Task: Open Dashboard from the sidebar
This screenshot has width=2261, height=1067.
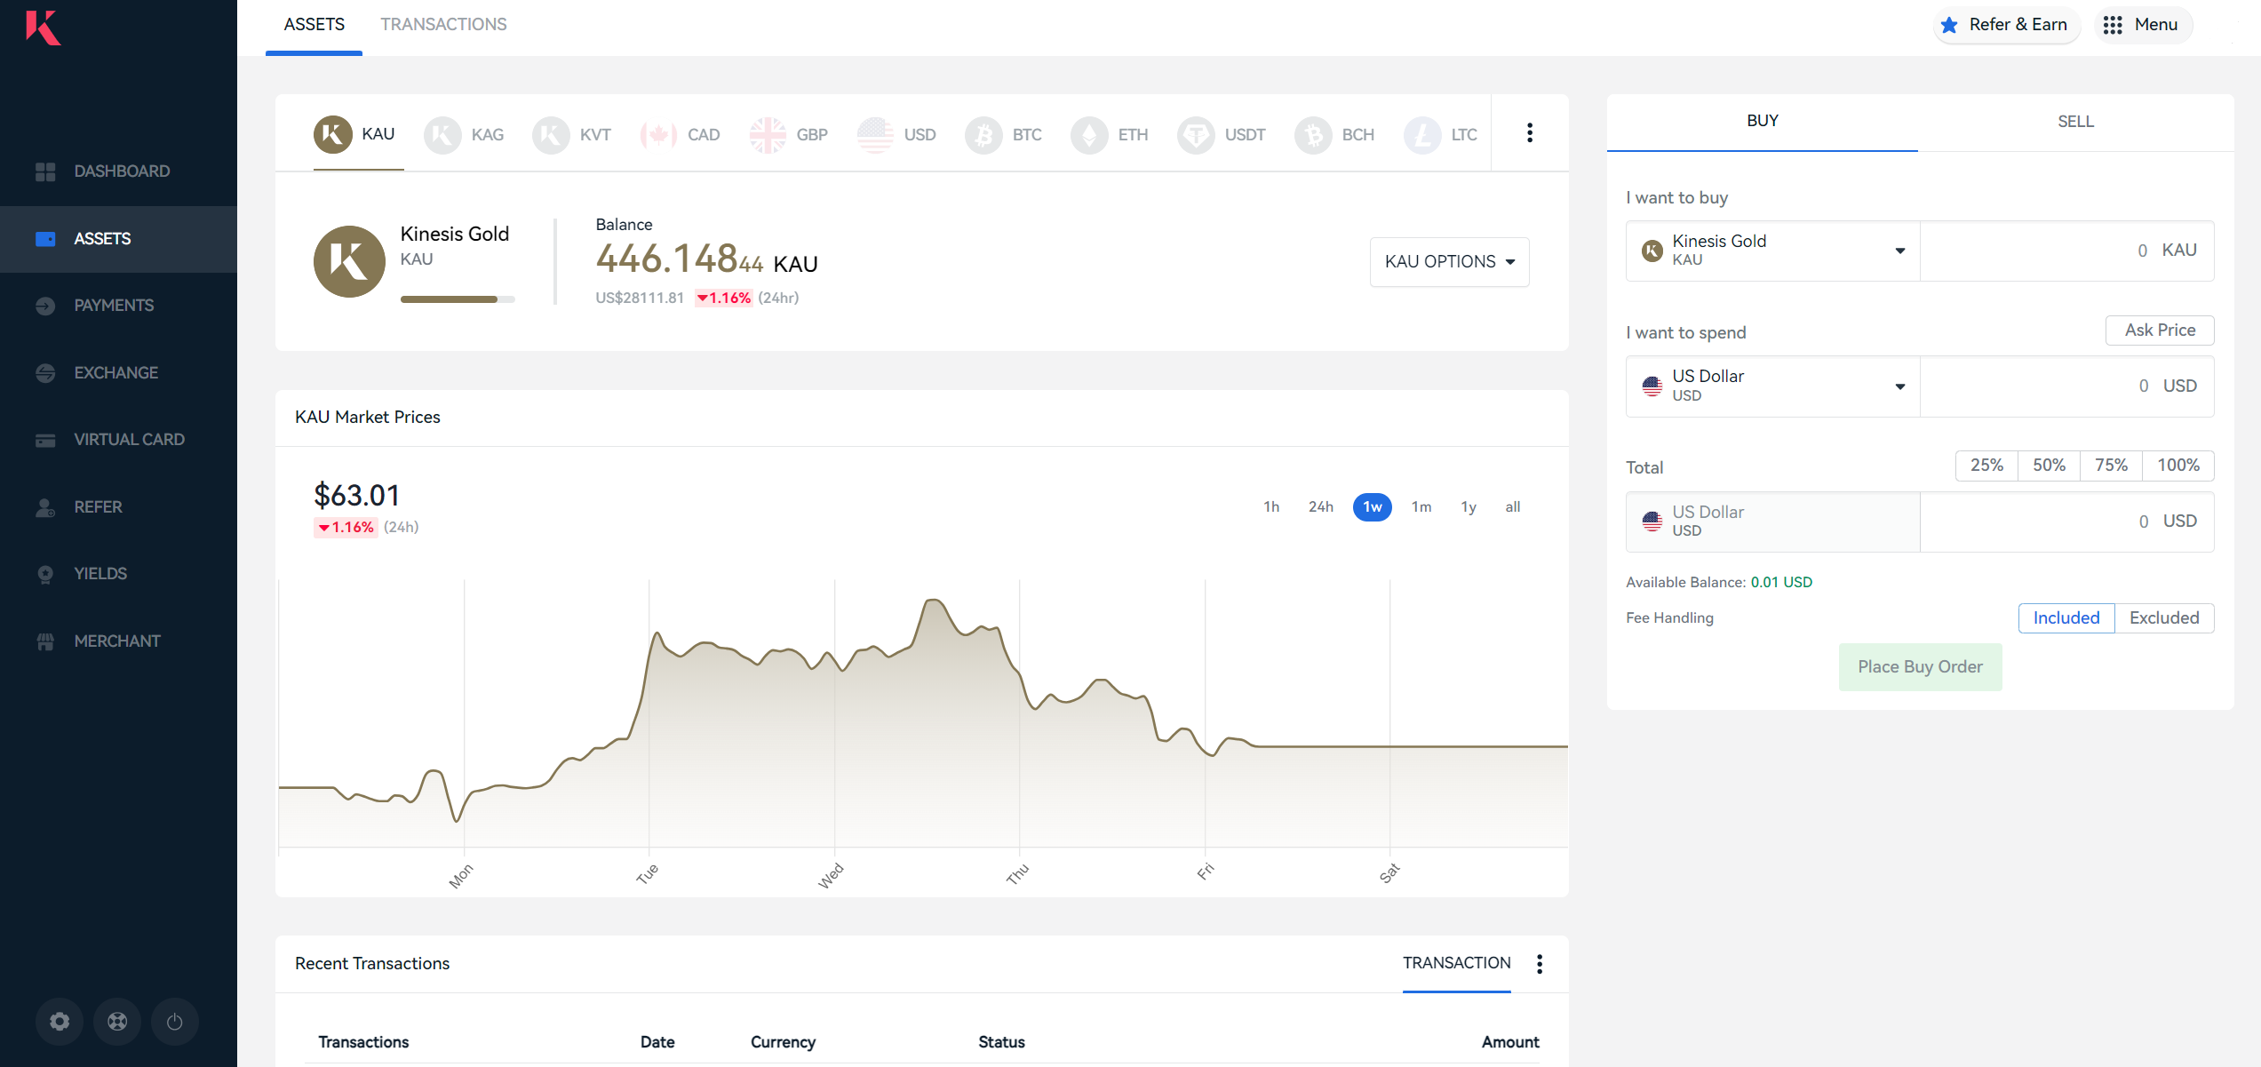Action: pos(118,171)
